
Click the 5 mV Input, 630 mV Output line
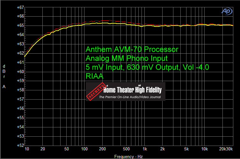tap(148, 67)
